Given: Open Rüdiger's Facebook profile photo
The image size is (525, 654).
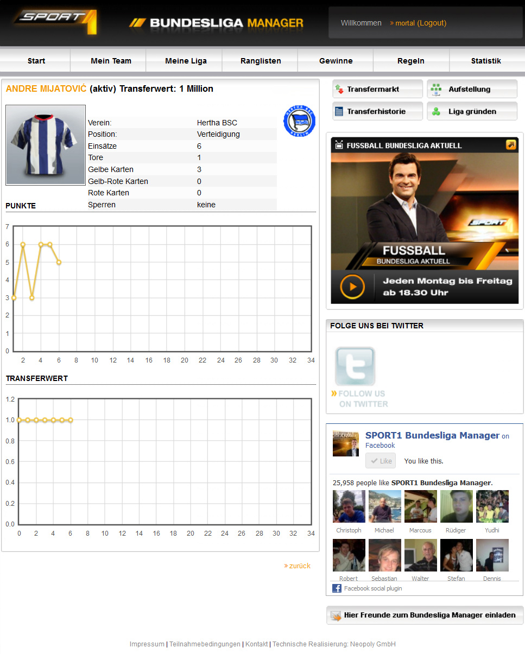Looking at the screenshot, I should click(x=457, y=506).
